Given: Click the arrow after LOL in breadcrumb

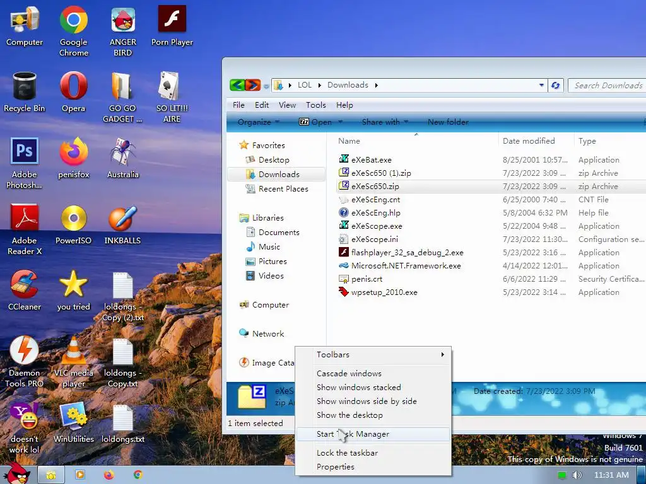Looking at the screenshot, I should tap(319, 85).
